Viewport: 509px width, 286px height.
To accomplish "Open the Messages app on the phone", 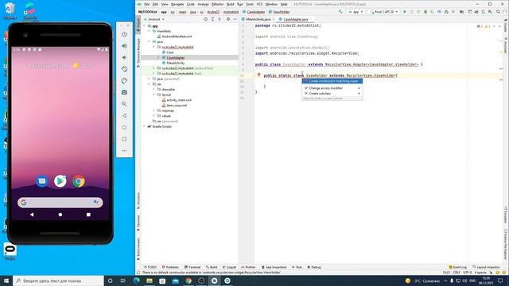I will click(x=42, y=181).
